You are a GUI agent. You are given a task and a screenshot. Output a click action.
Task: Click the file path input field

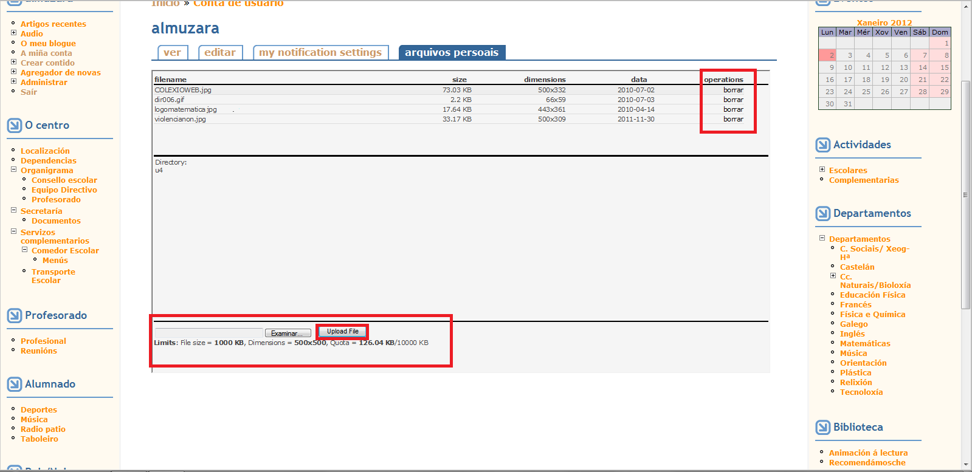tap(209, 333)
